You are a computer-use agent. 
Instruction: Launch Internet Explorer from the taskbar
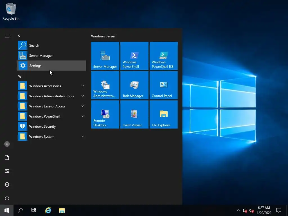tap(48, 210)
